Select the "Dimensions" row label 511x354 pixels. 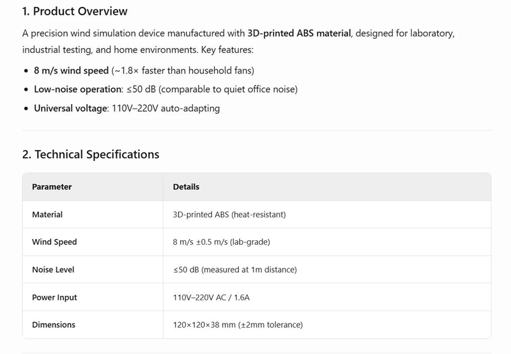54,325
